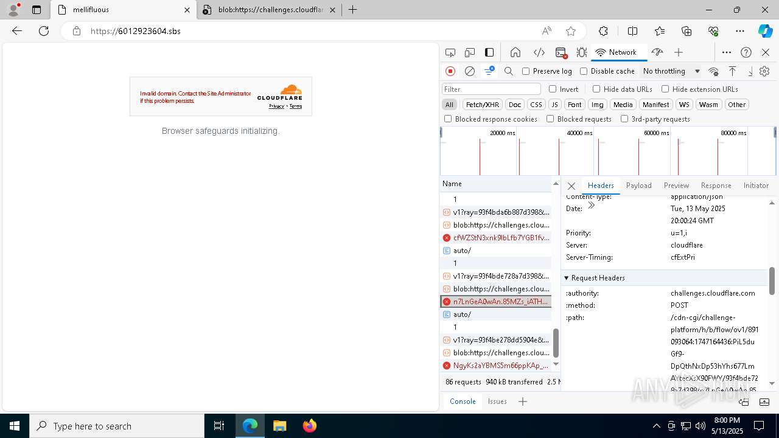Viewport: 779px width, 438px height.
Task: Check 3rd-party requests checkbox
Action: 624,119
